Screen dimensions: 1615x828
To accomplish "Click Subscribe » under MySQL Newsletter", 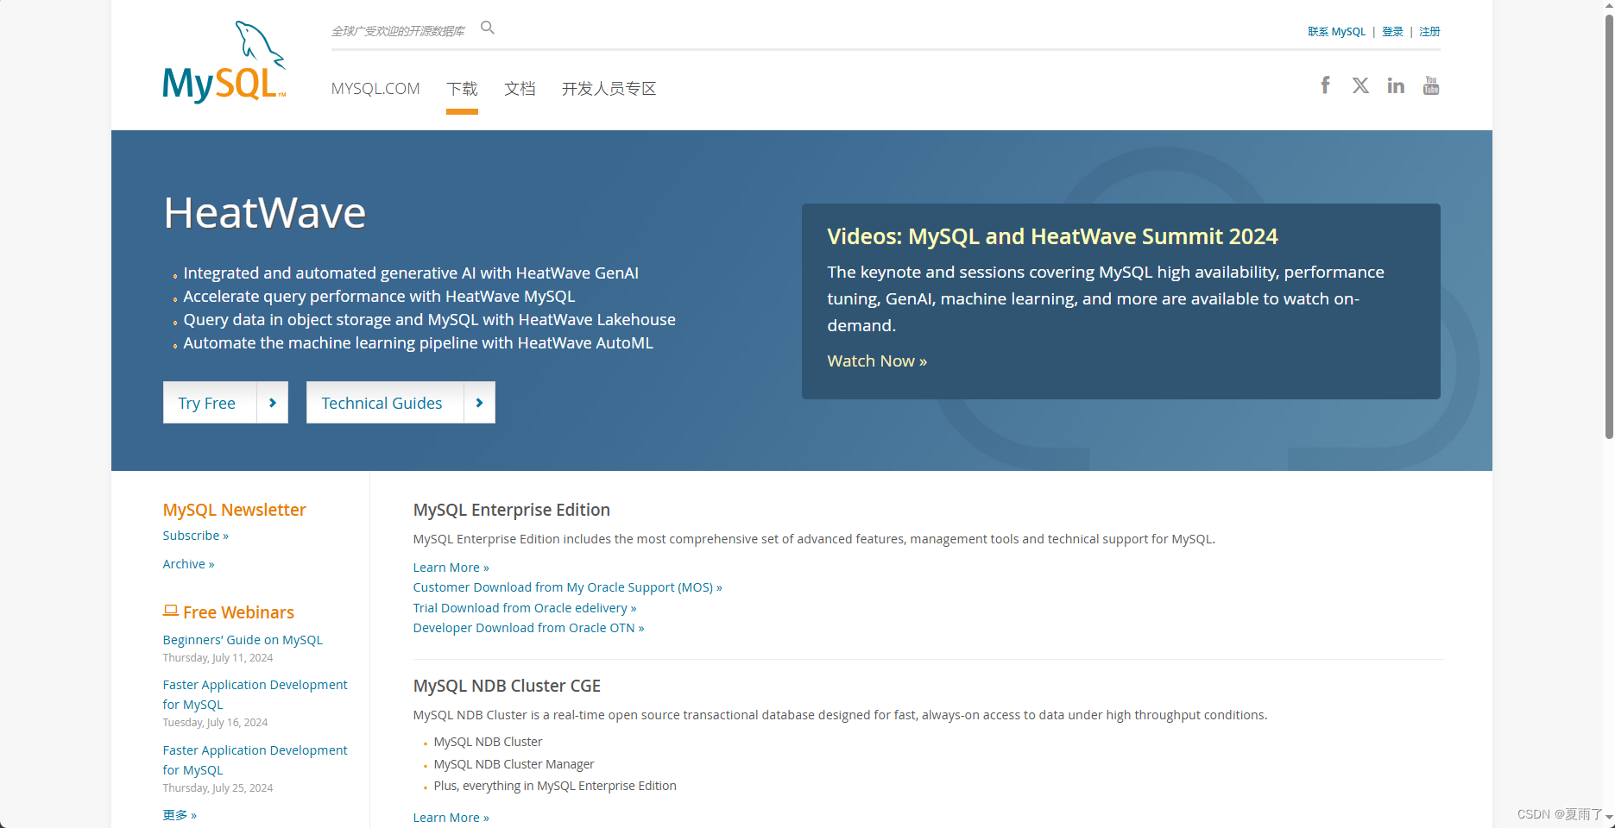I will [195, 536].
